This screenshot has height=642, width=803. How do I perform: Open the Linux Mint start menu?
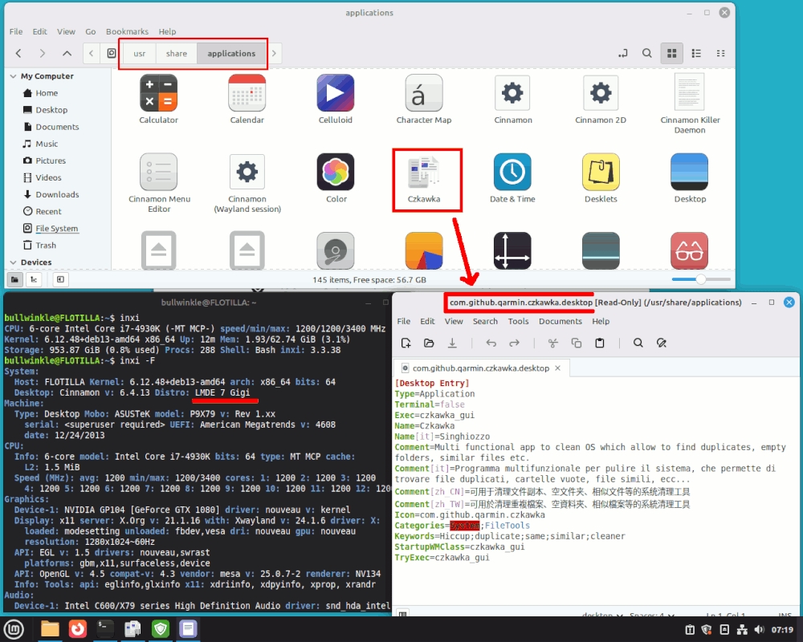(x=14, y=628)
